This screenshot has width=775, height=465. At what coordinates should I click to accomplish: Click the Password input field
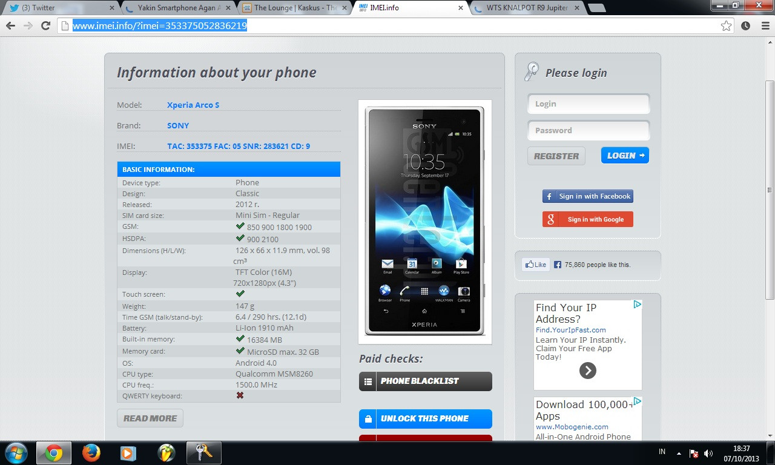(589, 130)
